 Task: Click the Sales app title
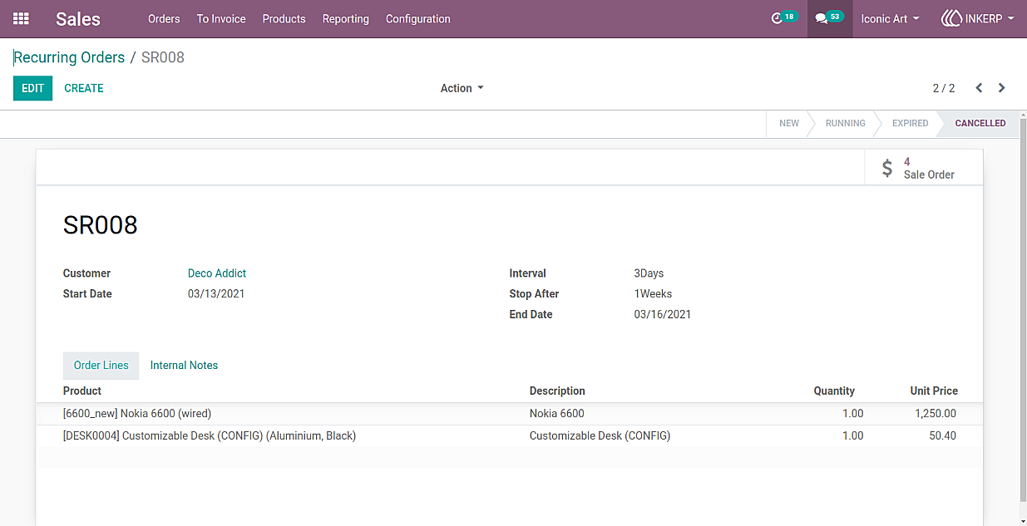78,18
